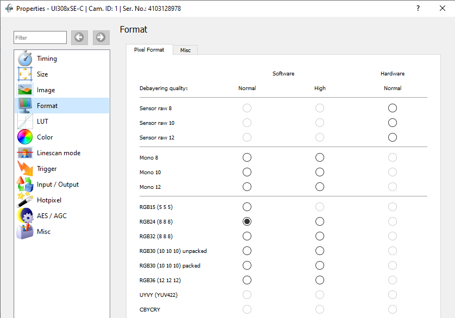Click the Hotpixel magic wand icon
Screen dimensions: 455x318
pyautogui.click(x=25, y=200)
